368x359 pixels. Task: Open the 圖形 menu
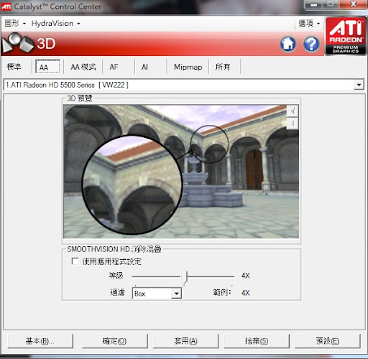(x=15, y=24)
